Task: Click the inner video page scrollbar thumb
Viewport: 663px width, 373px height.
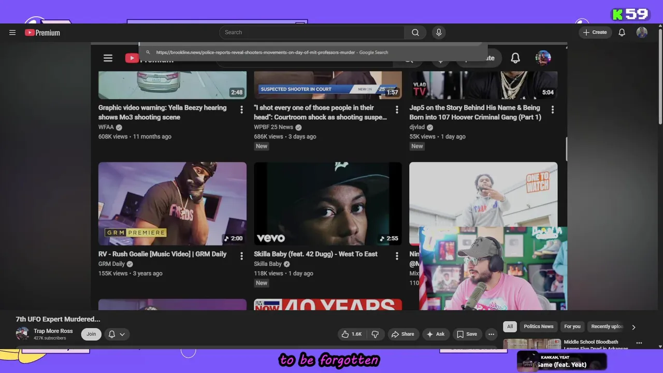Action: pyautogui.click(x=567, y=149)
